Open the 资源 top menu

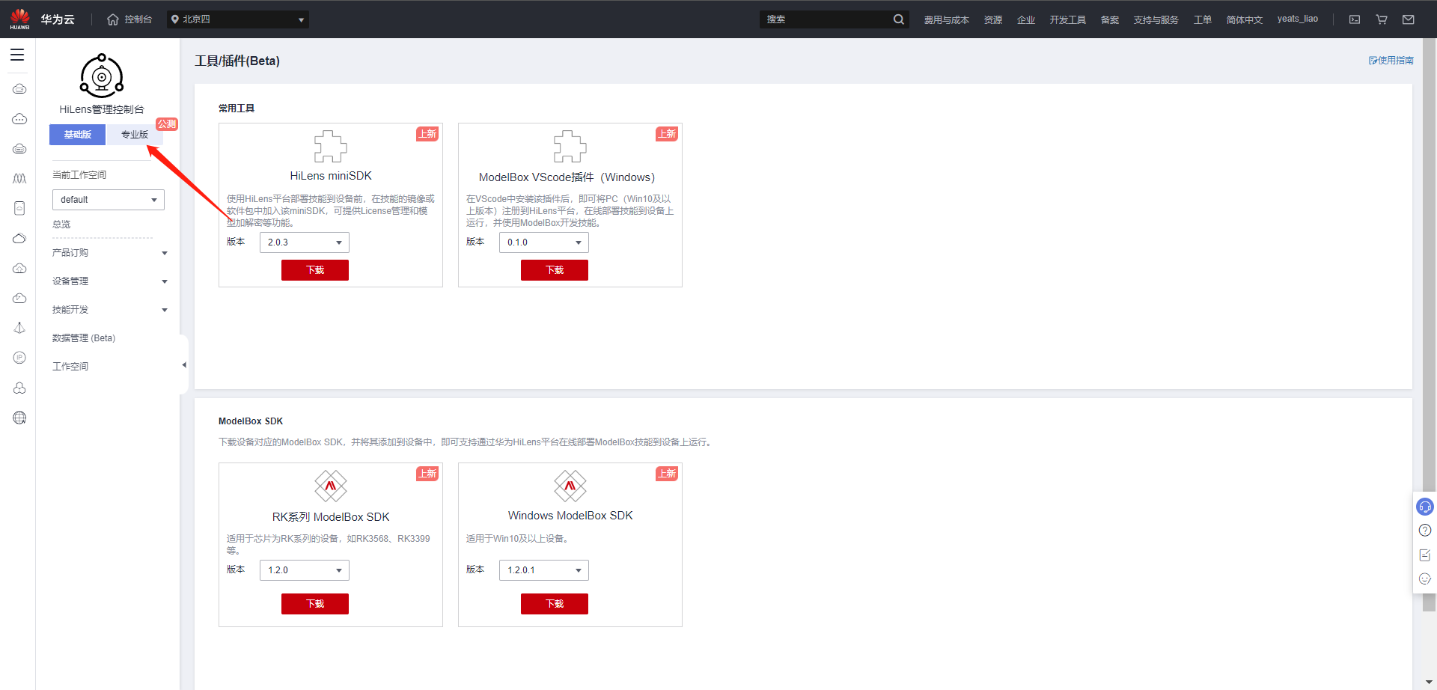pyautogui.click(x=993, y=19)
